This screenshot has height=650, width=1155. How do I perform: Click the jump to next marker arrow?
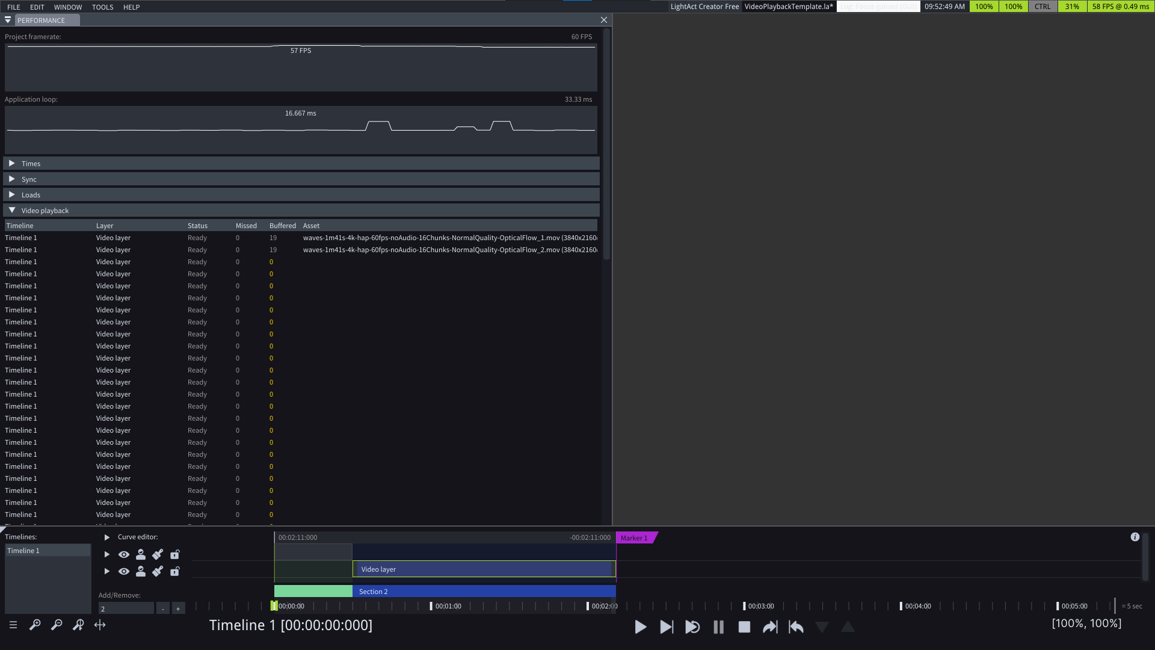point(770,627)
